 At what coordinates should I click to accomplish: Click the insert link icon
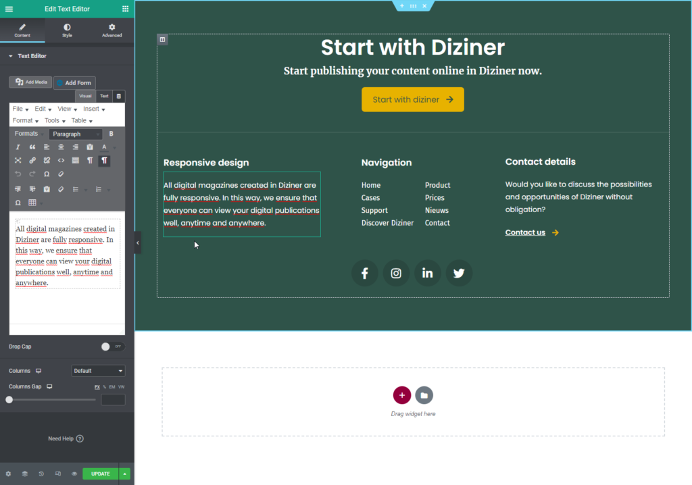point(32,160)
